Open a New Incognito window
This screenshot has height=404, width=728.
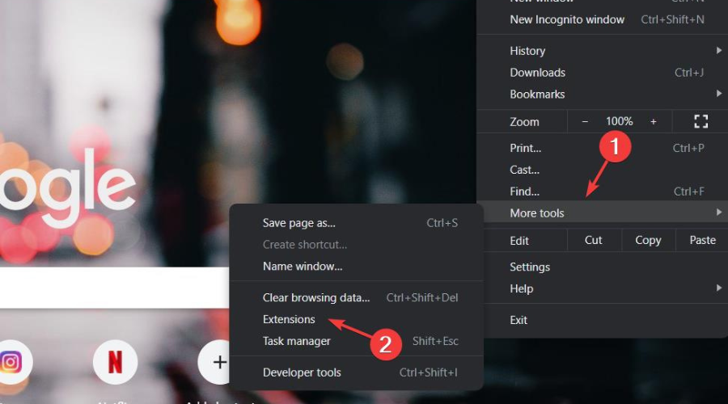[x=602, y=19]
